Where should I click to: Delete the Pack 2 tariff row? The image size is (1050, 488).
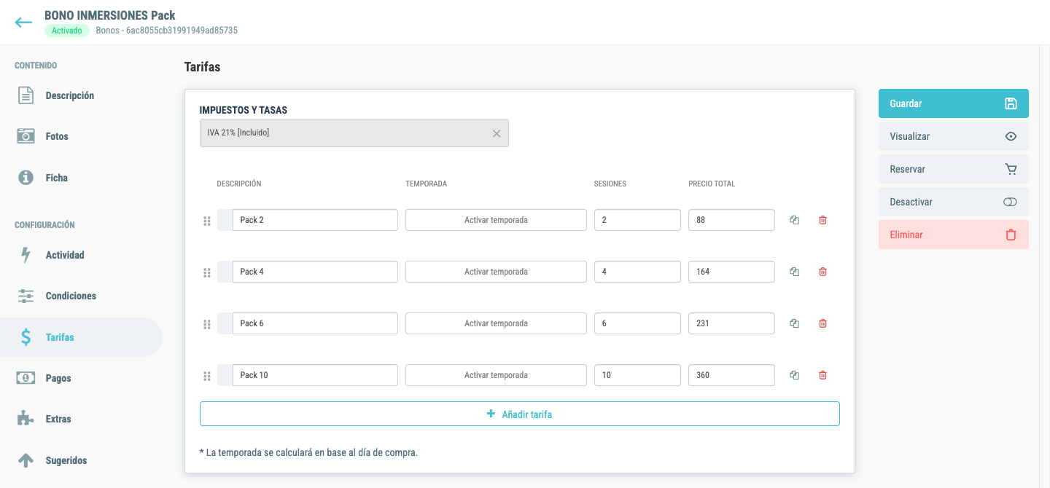pos(822,220)
